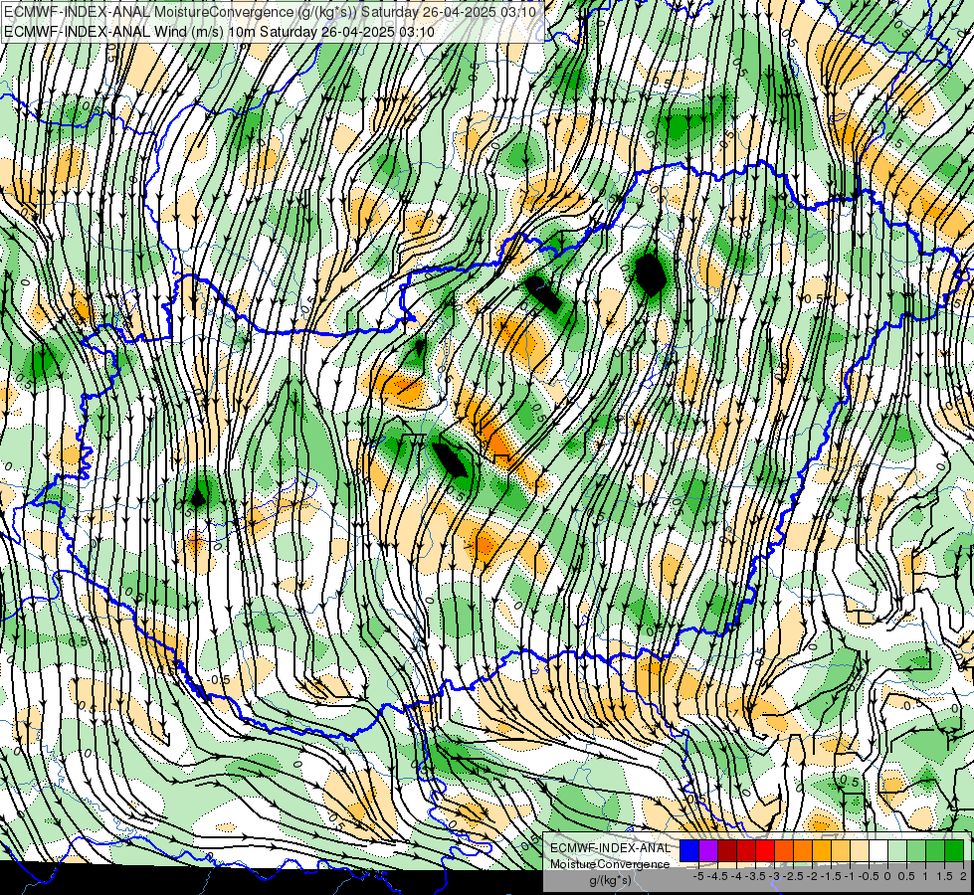
Task: Click the legend tick value -2.5
Action: 793,876
